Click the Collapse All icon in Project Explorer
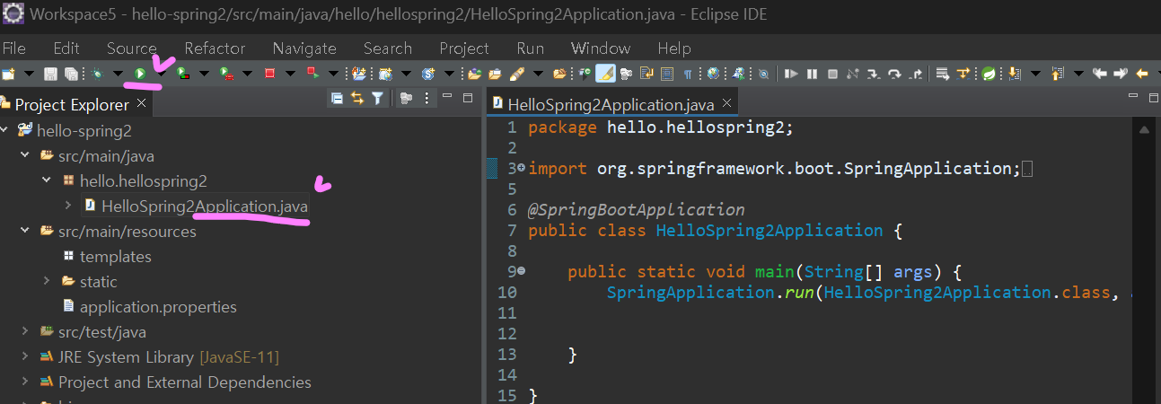 pos(337,98)
